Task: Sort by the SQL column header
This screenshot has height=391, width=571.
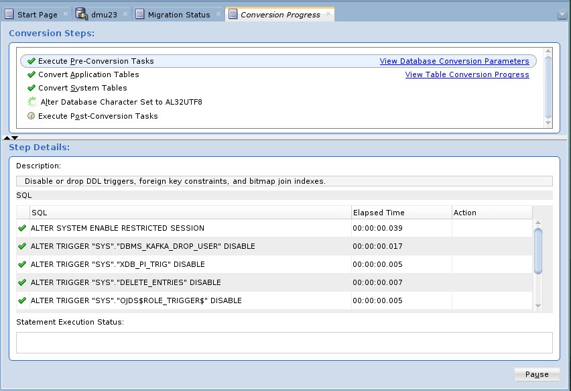Action: [190, 213]
